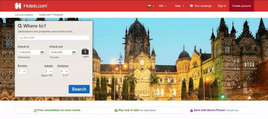The height and width of the screenshot is (119, 268).
Task: Click the 1 night suitcase icon
Action: click(85, 52)
